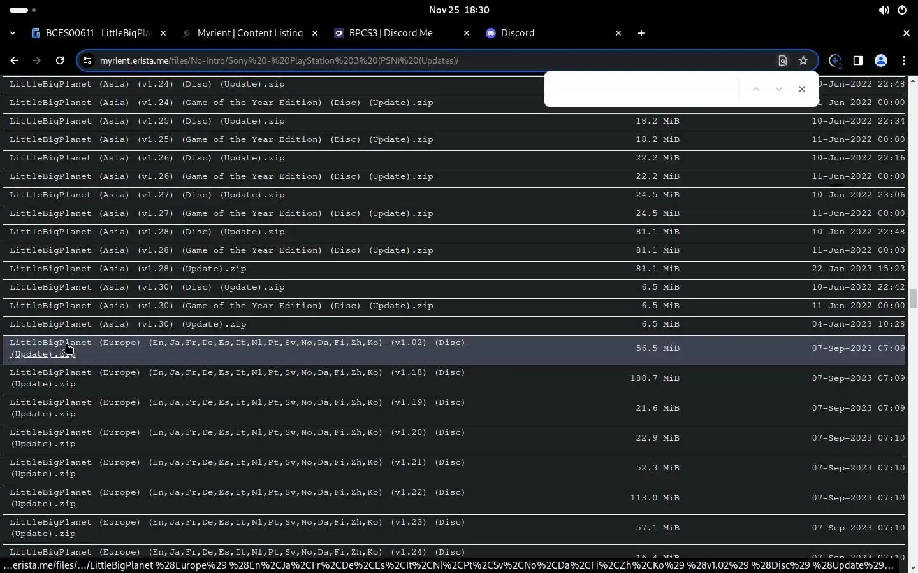Expand the tab search dropdown arrow
918x573 pixels.
13,33
